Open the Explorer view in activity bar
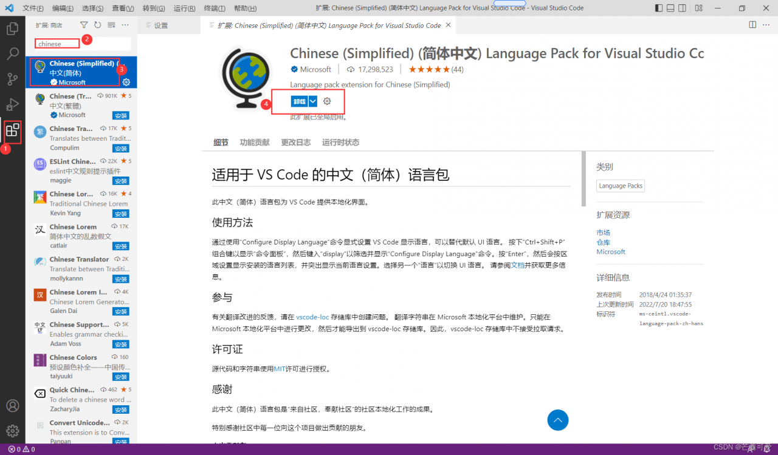This screenshot has height=455, width=778. point(12,28)
